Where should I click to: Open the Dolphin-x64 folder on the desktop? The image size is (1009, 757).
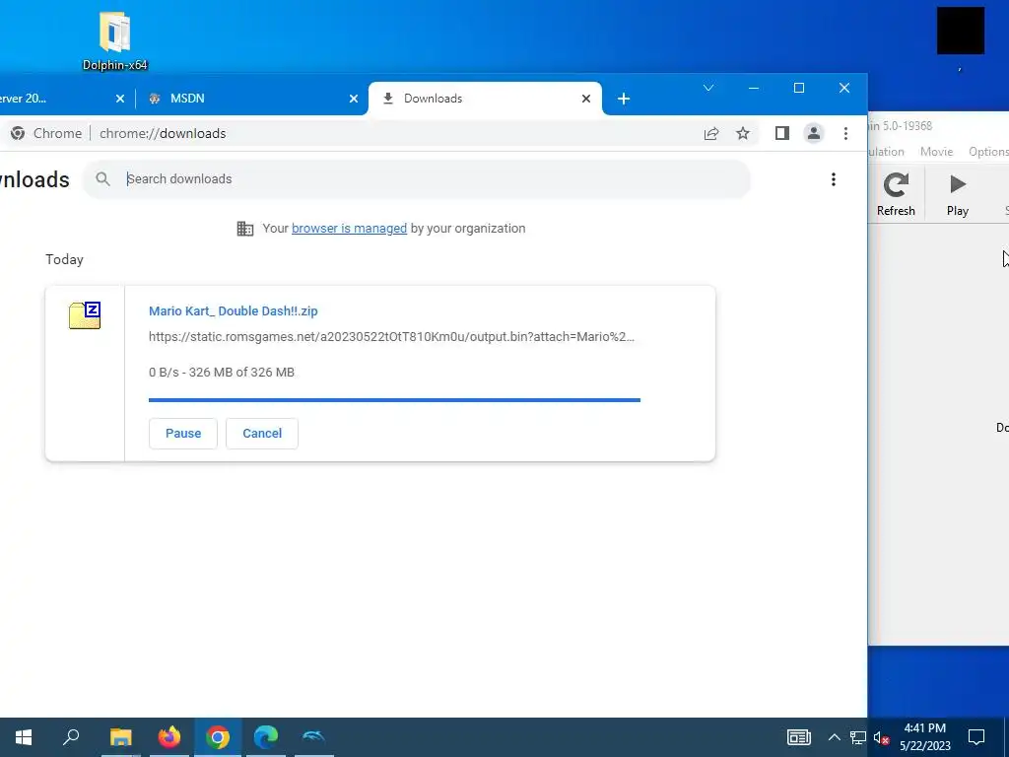pos(114,39)
